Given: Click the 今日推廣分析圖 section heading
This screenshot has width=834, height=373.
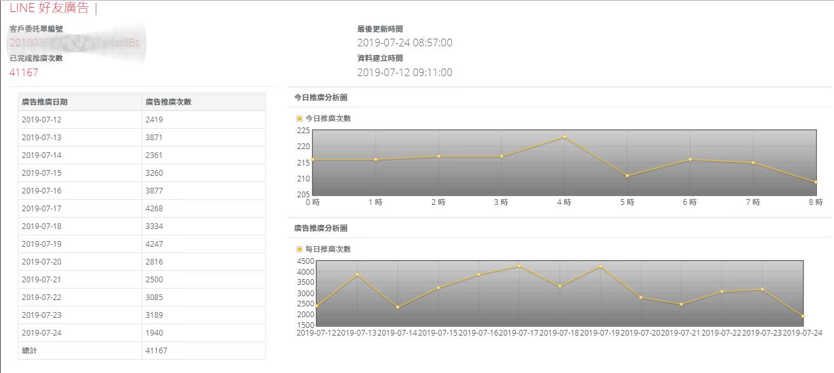Looking at the screenshot, I should tap(321, 98).
